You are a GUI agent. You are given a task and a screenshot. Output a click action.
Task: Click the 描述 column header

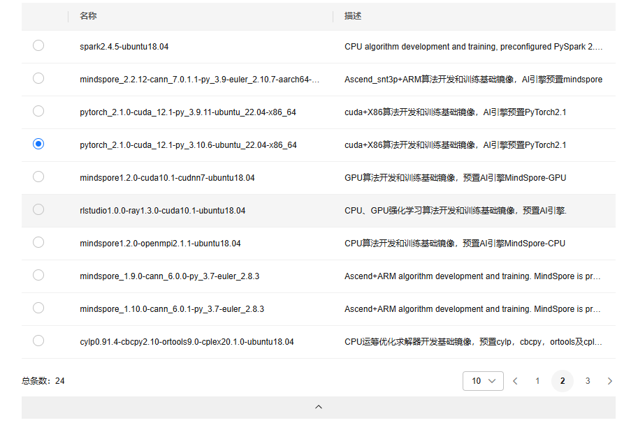(x=353, y=16)
